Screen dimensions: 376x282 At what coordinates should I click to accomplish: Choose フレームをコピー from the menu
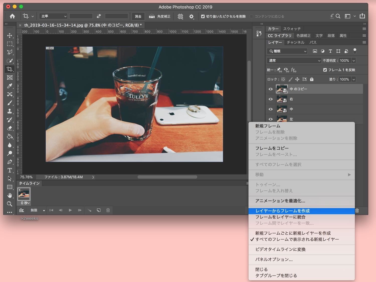[x=302, y=148]
